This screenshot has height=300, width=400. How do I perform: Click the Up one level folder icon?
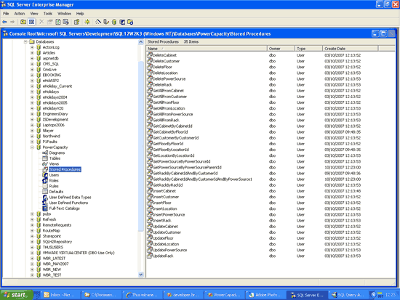point(23,22)
